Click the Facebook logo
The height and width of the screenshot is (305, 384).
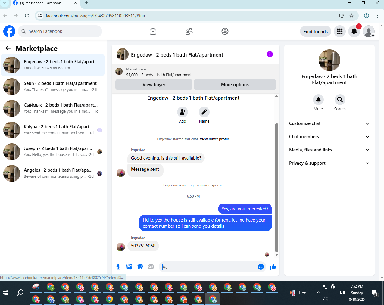tap(9, 31)
